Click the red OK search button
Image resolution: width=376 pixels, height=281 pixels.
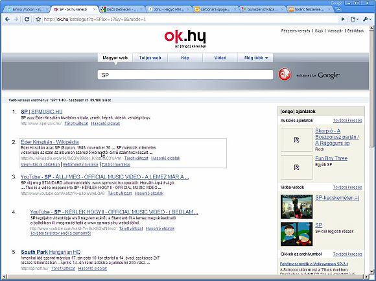[x=285, y=74]
